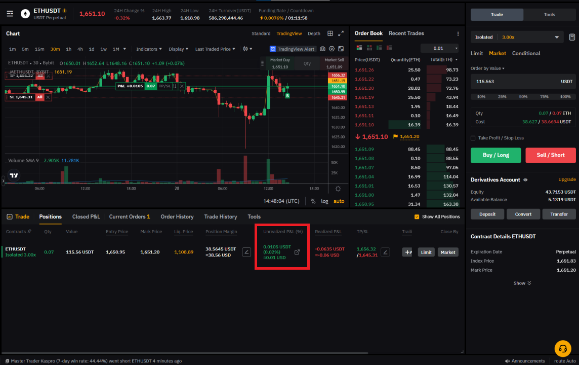This screenshot has height=365, width=579.
Task: Open Last Traded Price dropdown
Action: coord(215,49)
